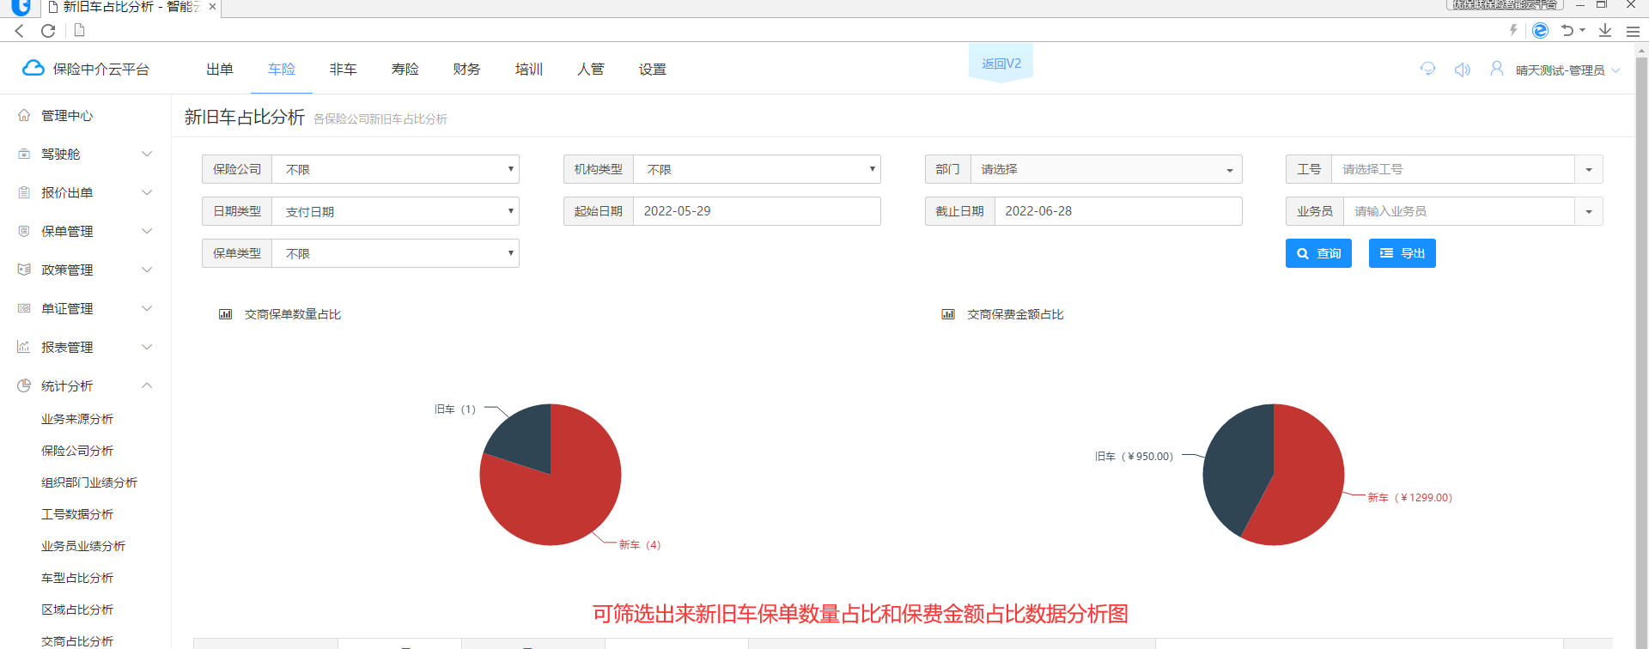Click the 截止日期 date field
1649x649 pixels.
pyautogui.click(x=1118, y=211)
